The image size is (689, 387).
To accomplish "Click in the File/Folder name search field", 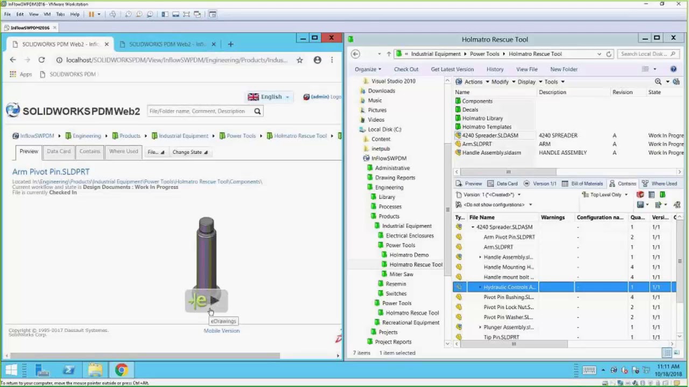I will point(199,111).
